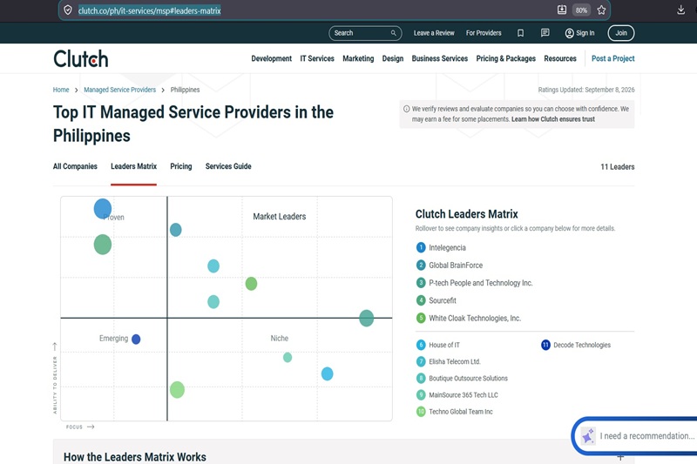Open Elisha Telecom Ltd. entry

pyautogui.click(x=455, y=362)
